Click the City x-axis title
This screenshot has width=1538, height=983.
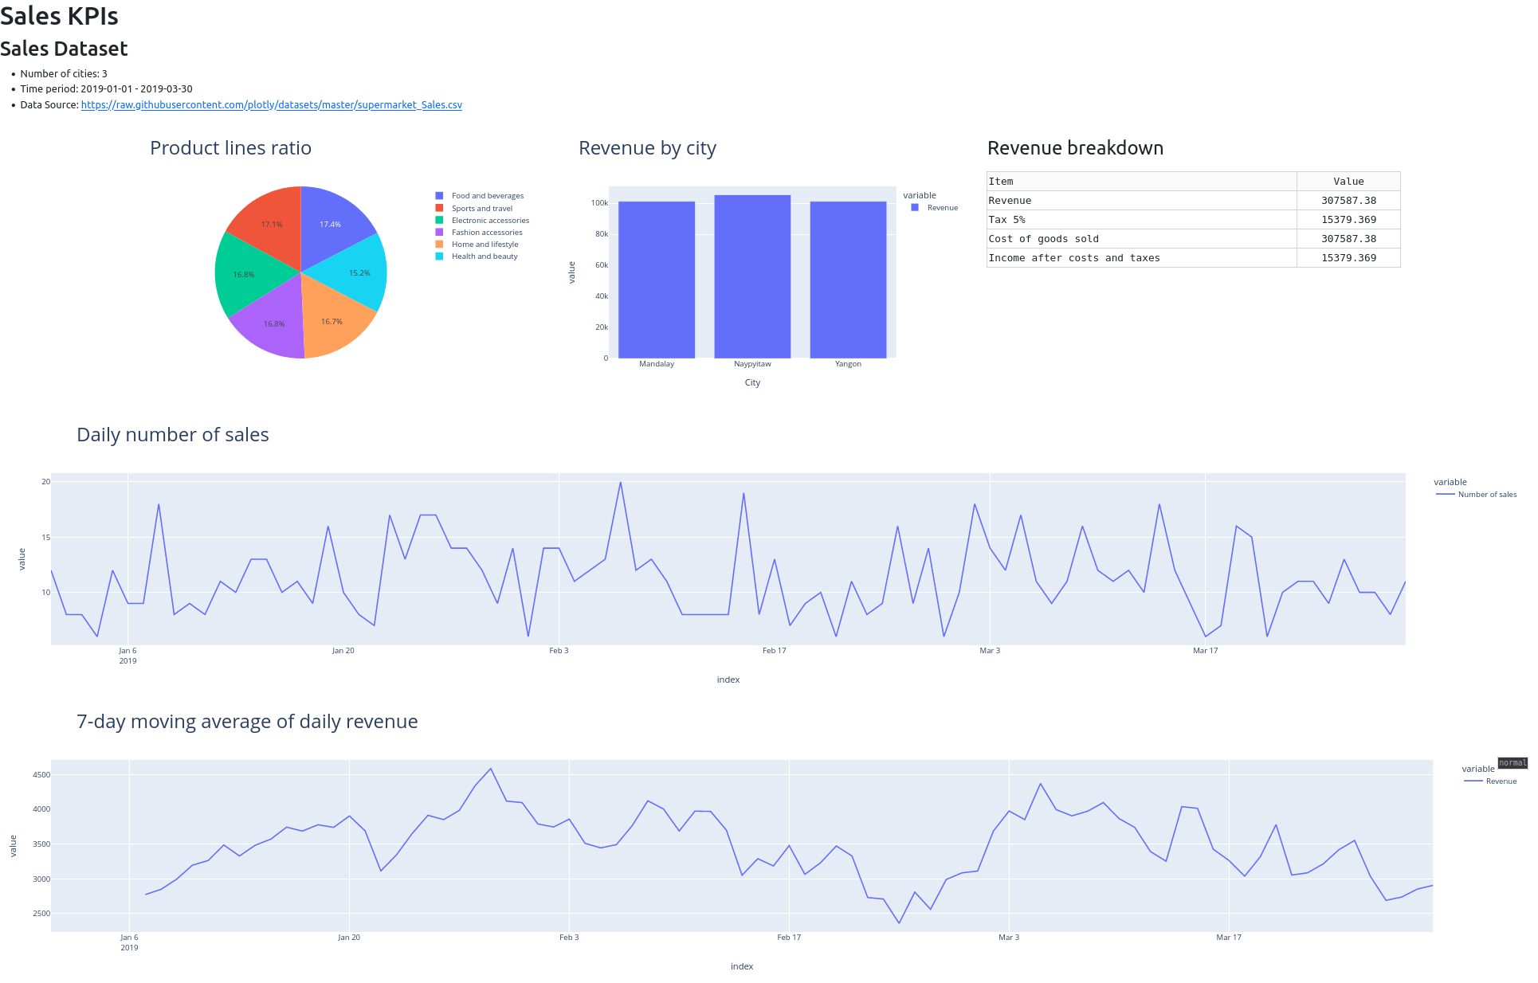point(752,383)
